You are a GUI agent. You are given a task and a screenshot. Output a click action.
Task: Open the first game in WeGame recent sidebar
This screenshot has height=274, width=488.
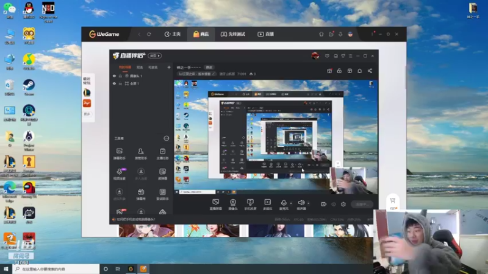point(87,93)
